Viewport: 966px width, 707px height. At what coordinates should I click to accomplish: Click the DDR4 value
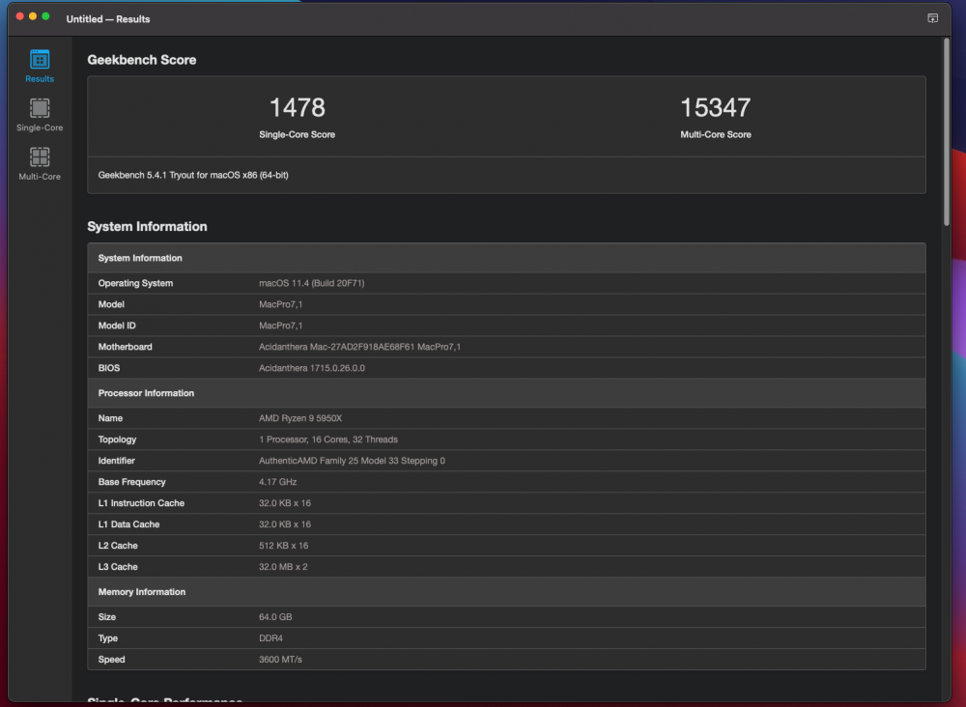point(270,638)
